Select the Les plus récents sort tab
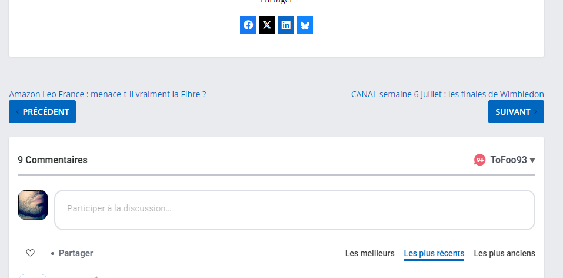 (x=434, y=253)
